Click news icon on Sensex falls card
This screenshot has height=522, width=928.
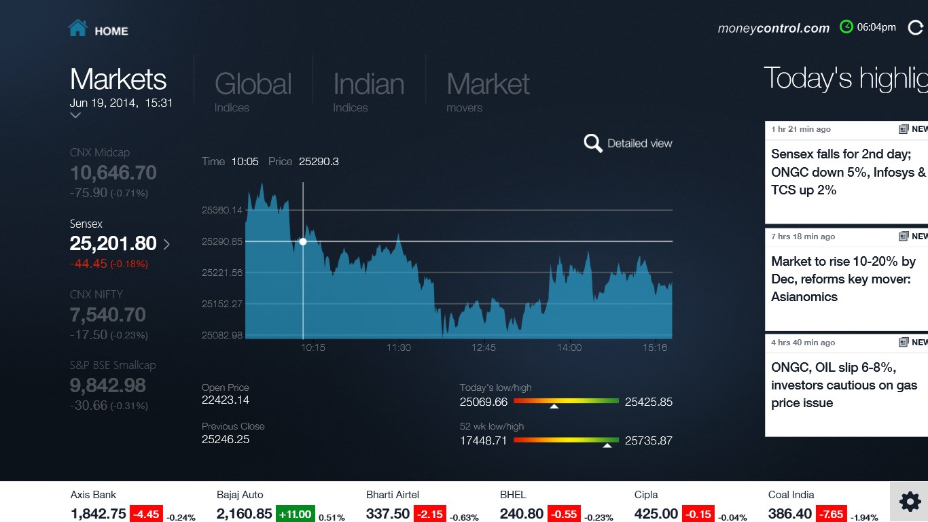pyautogui.click(x=904, y=129)
